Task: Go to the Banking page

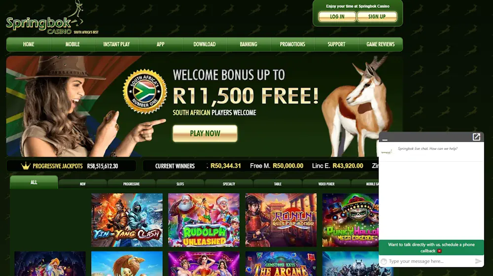Action: click(248, 44)
